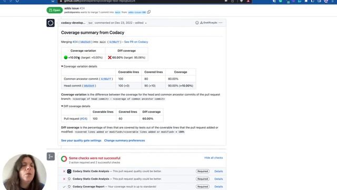Click the adds issue pull request title
337x190 pixels.
click(x=72, y=8)
